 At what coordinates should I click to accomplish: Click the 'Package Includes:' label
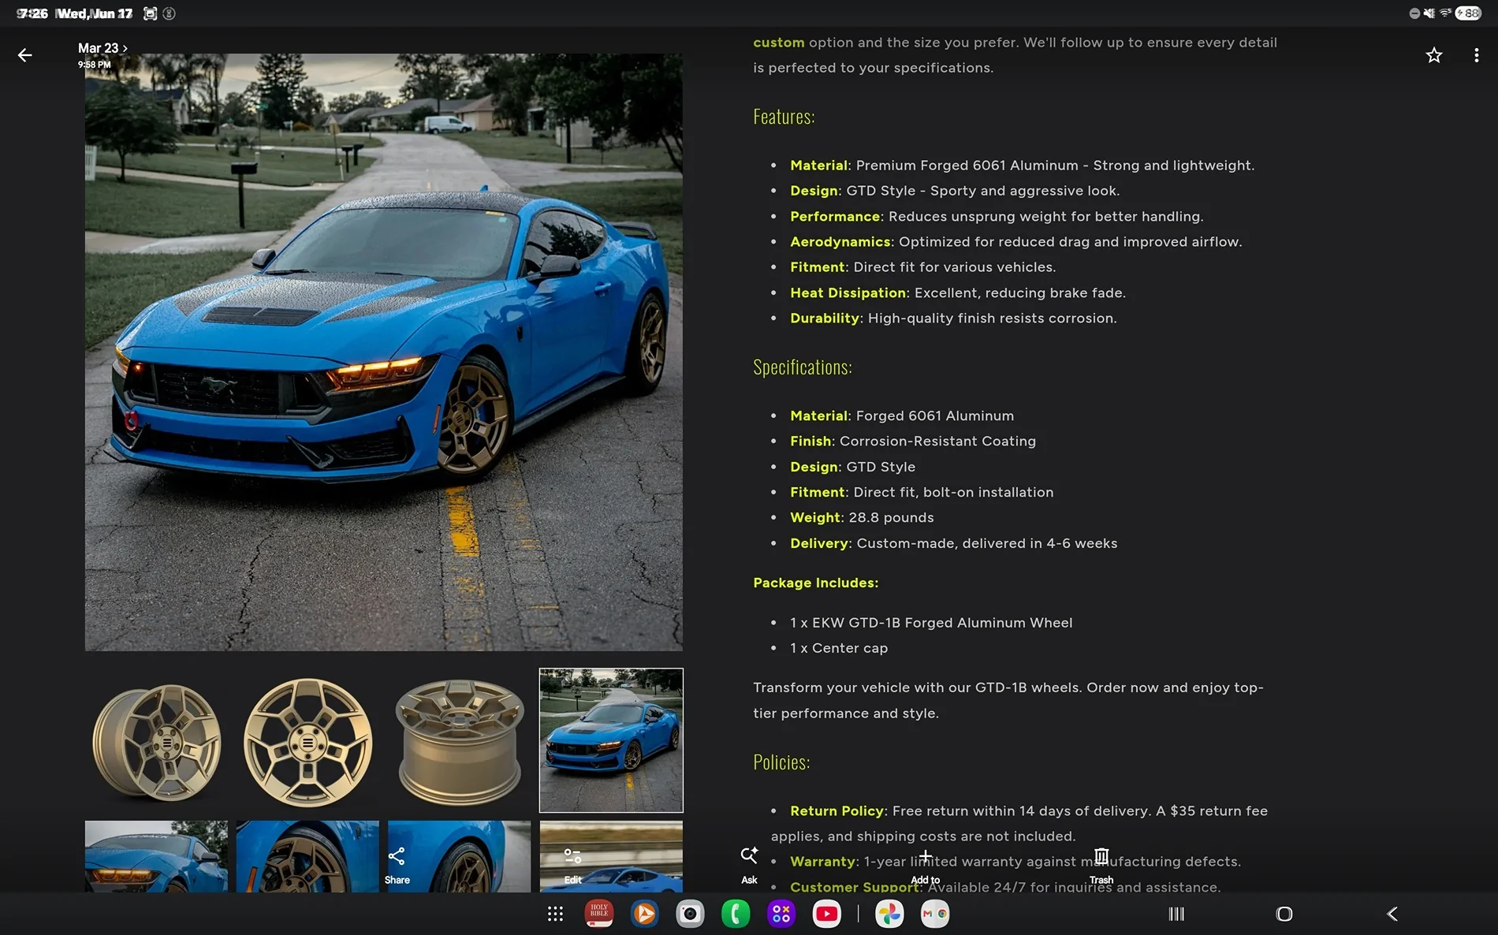point(815,583)
